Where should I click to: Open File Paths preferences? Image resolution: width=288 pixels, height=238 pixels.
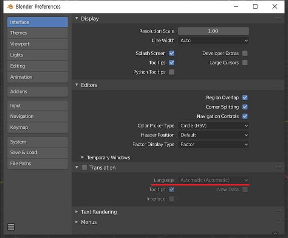click(x=38, y=163)
